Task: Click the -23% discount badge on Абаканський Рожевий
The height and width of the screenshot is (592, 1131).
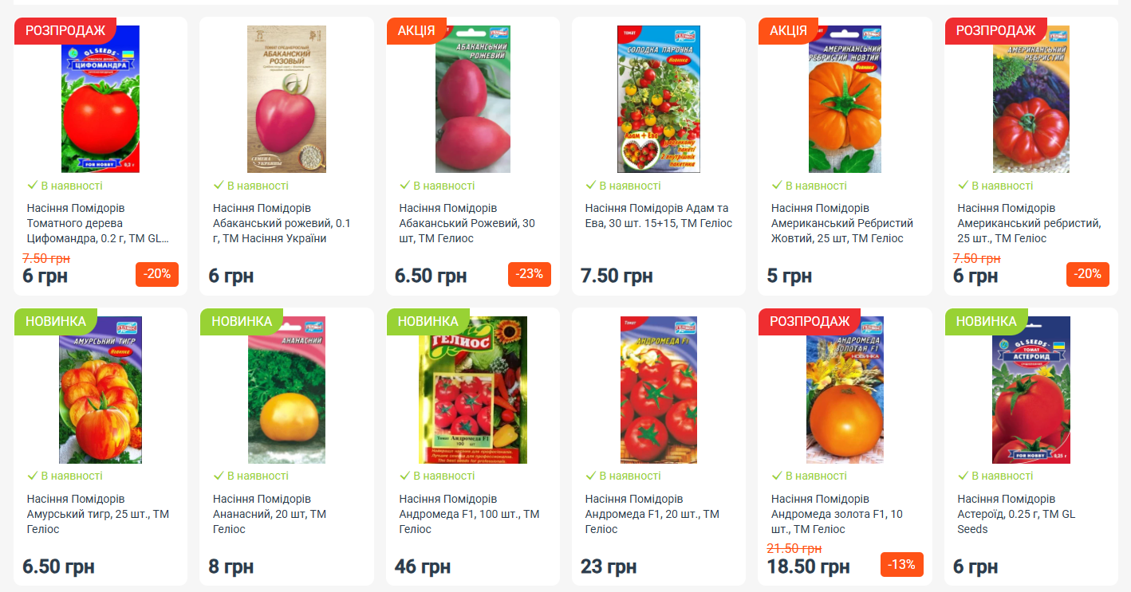Action: [530, 274]
